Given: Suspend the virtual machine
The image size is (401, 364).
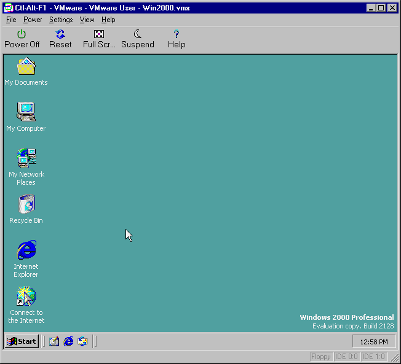Looking at the screenshot, I should pyautogui.click(x=138, y=39).
